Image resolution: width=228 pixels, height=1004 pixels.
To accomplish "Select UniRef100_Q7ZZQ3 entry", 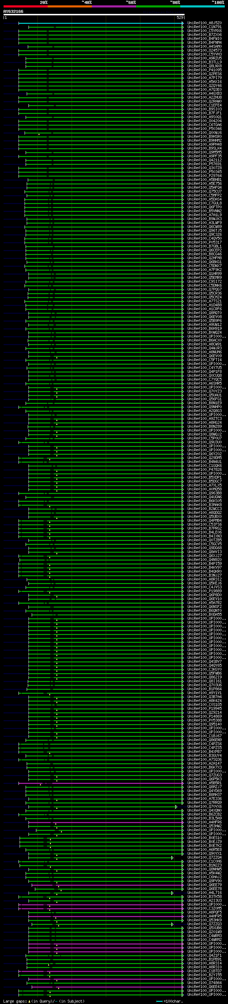I will coord(204,924).
